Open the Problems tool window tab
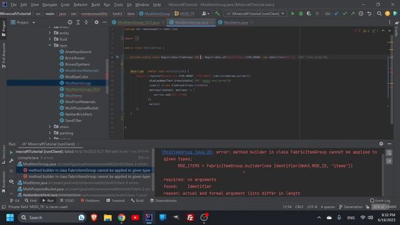 click(x=90, y=201)
